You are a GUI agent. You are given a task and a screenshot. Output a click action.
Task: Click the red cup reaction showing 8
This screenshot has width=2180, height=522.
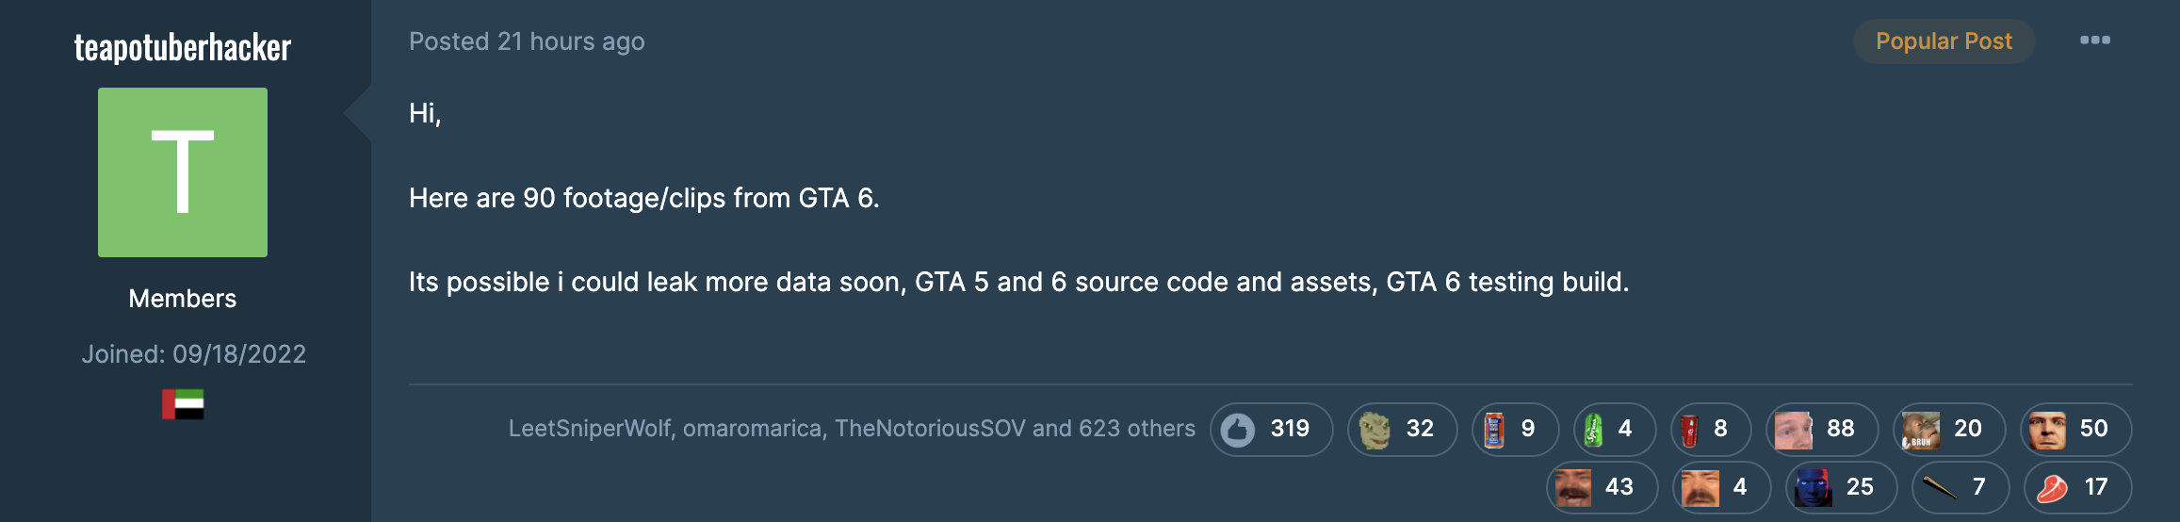point(1711,430)
